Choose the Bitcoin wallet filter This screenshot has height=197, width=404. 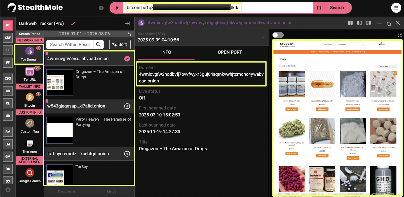pyautogui.click(x=30, y=100)
